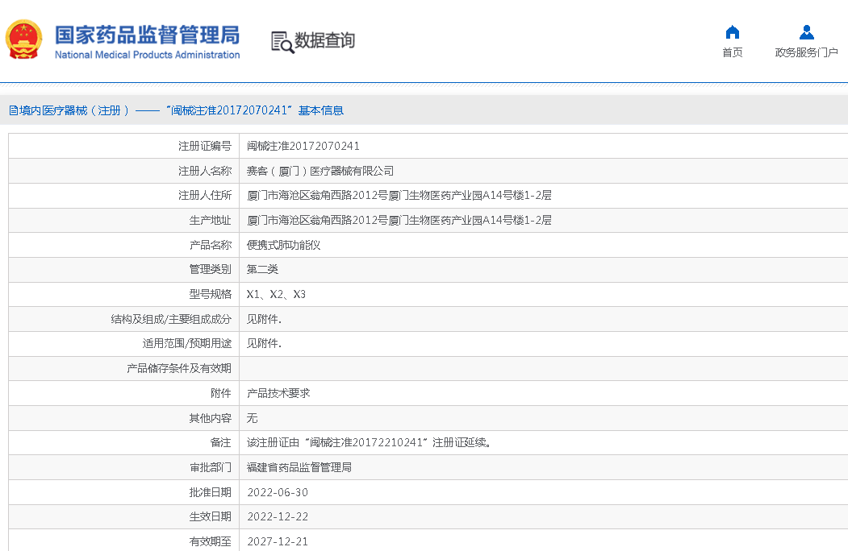Click the management category value 第二类
848x551 pixels.
pos(262,269)
